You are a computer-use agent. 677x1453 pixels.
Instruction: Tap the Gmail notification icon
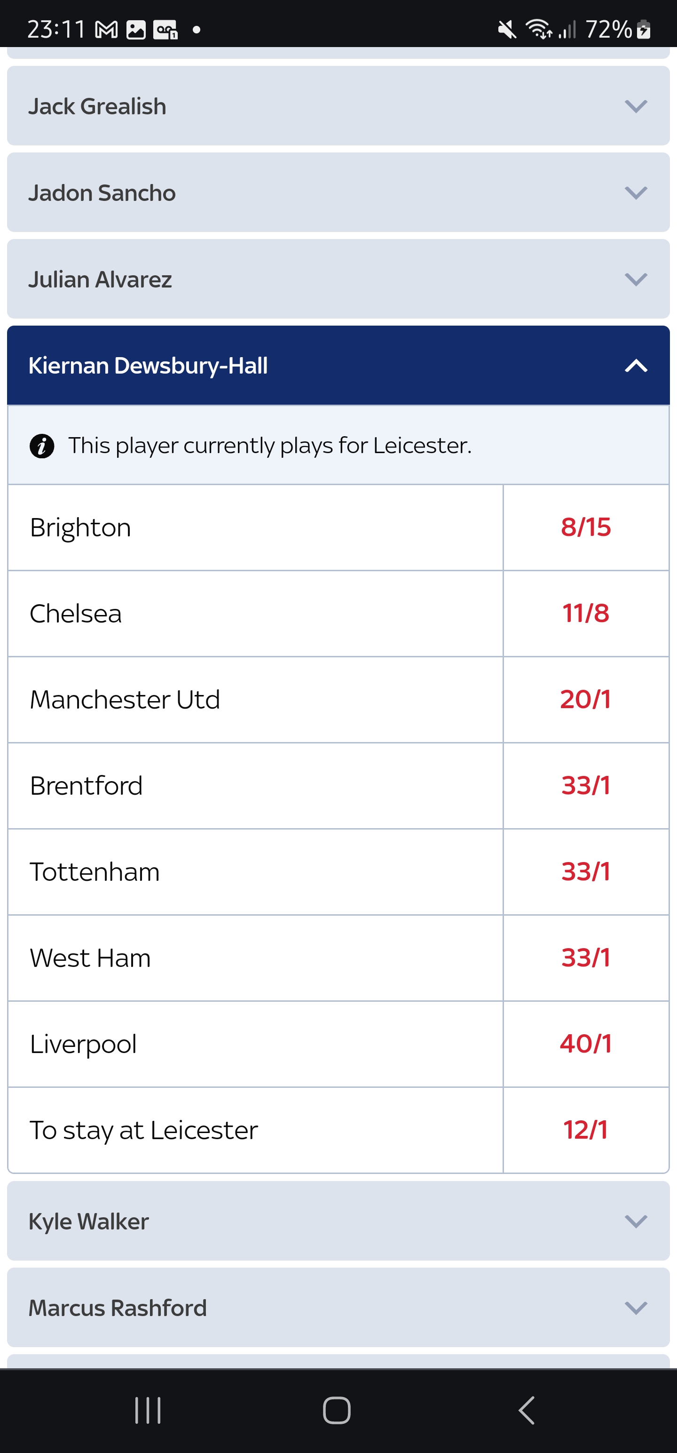click(x=107, y=30)
